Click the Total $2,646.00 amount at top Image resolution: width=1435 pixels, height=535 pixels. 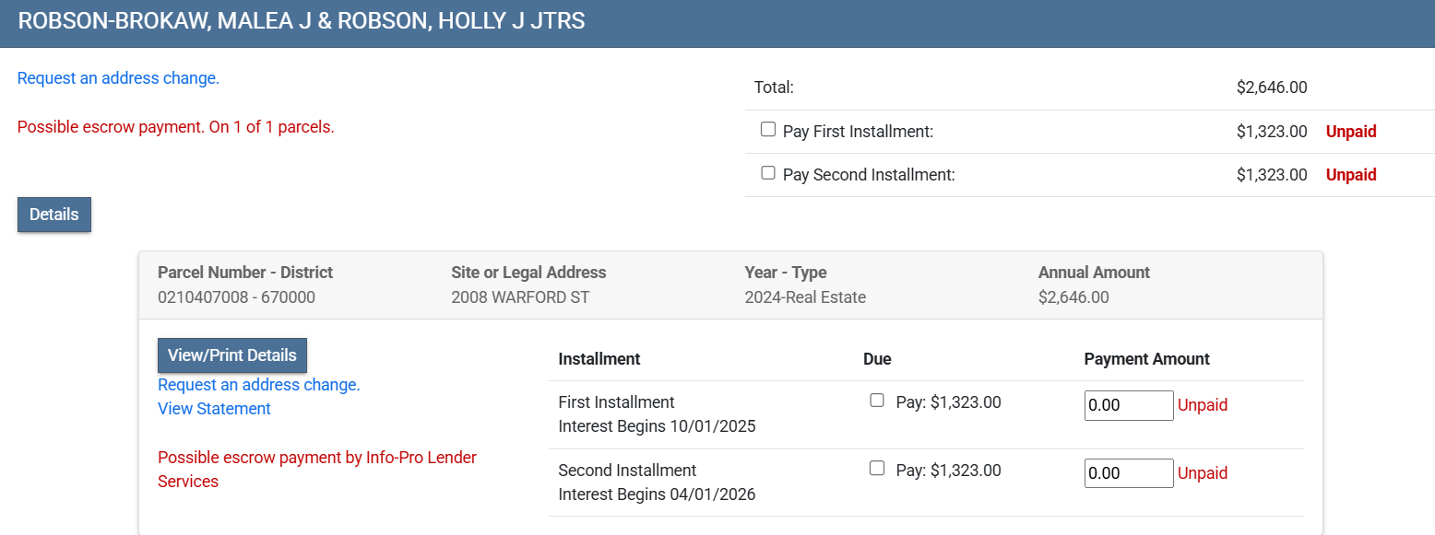(1271, 88)
